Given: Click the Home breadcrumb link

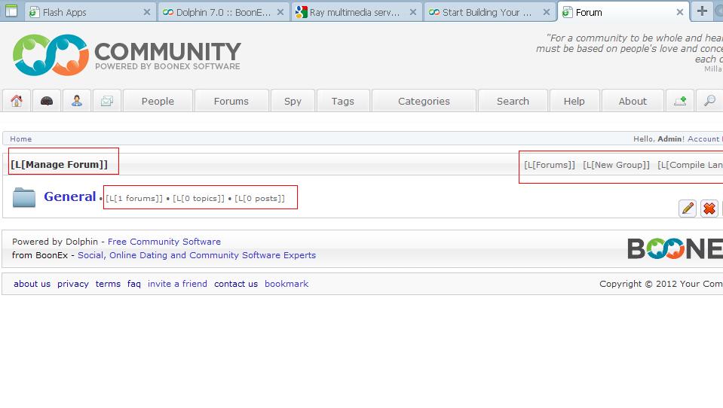Looking at the screenshot, I should pos(21,139).
